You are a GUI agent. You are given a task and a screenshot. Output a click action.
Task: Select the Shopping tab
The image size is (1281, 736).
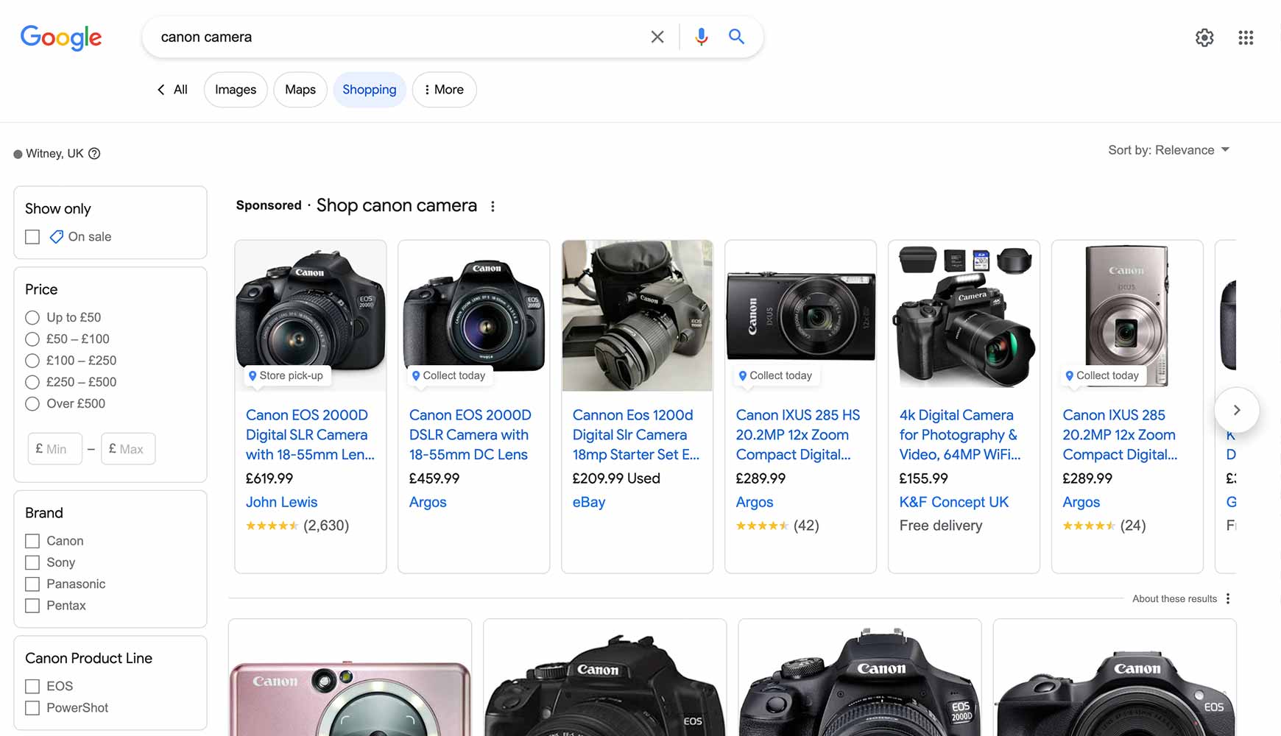click(370, 90)
